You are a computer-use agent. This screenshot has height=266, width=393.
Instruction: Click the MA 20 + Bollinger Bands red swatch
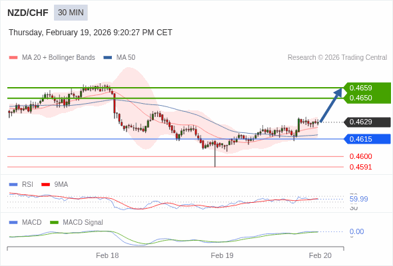13,58
